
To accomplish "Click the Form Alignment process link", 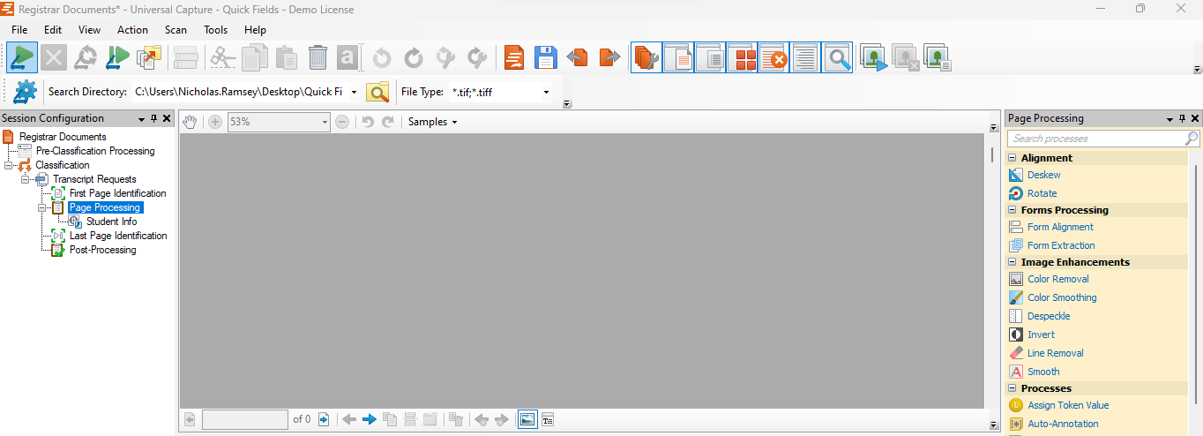I will click(x=1061, y=227).
